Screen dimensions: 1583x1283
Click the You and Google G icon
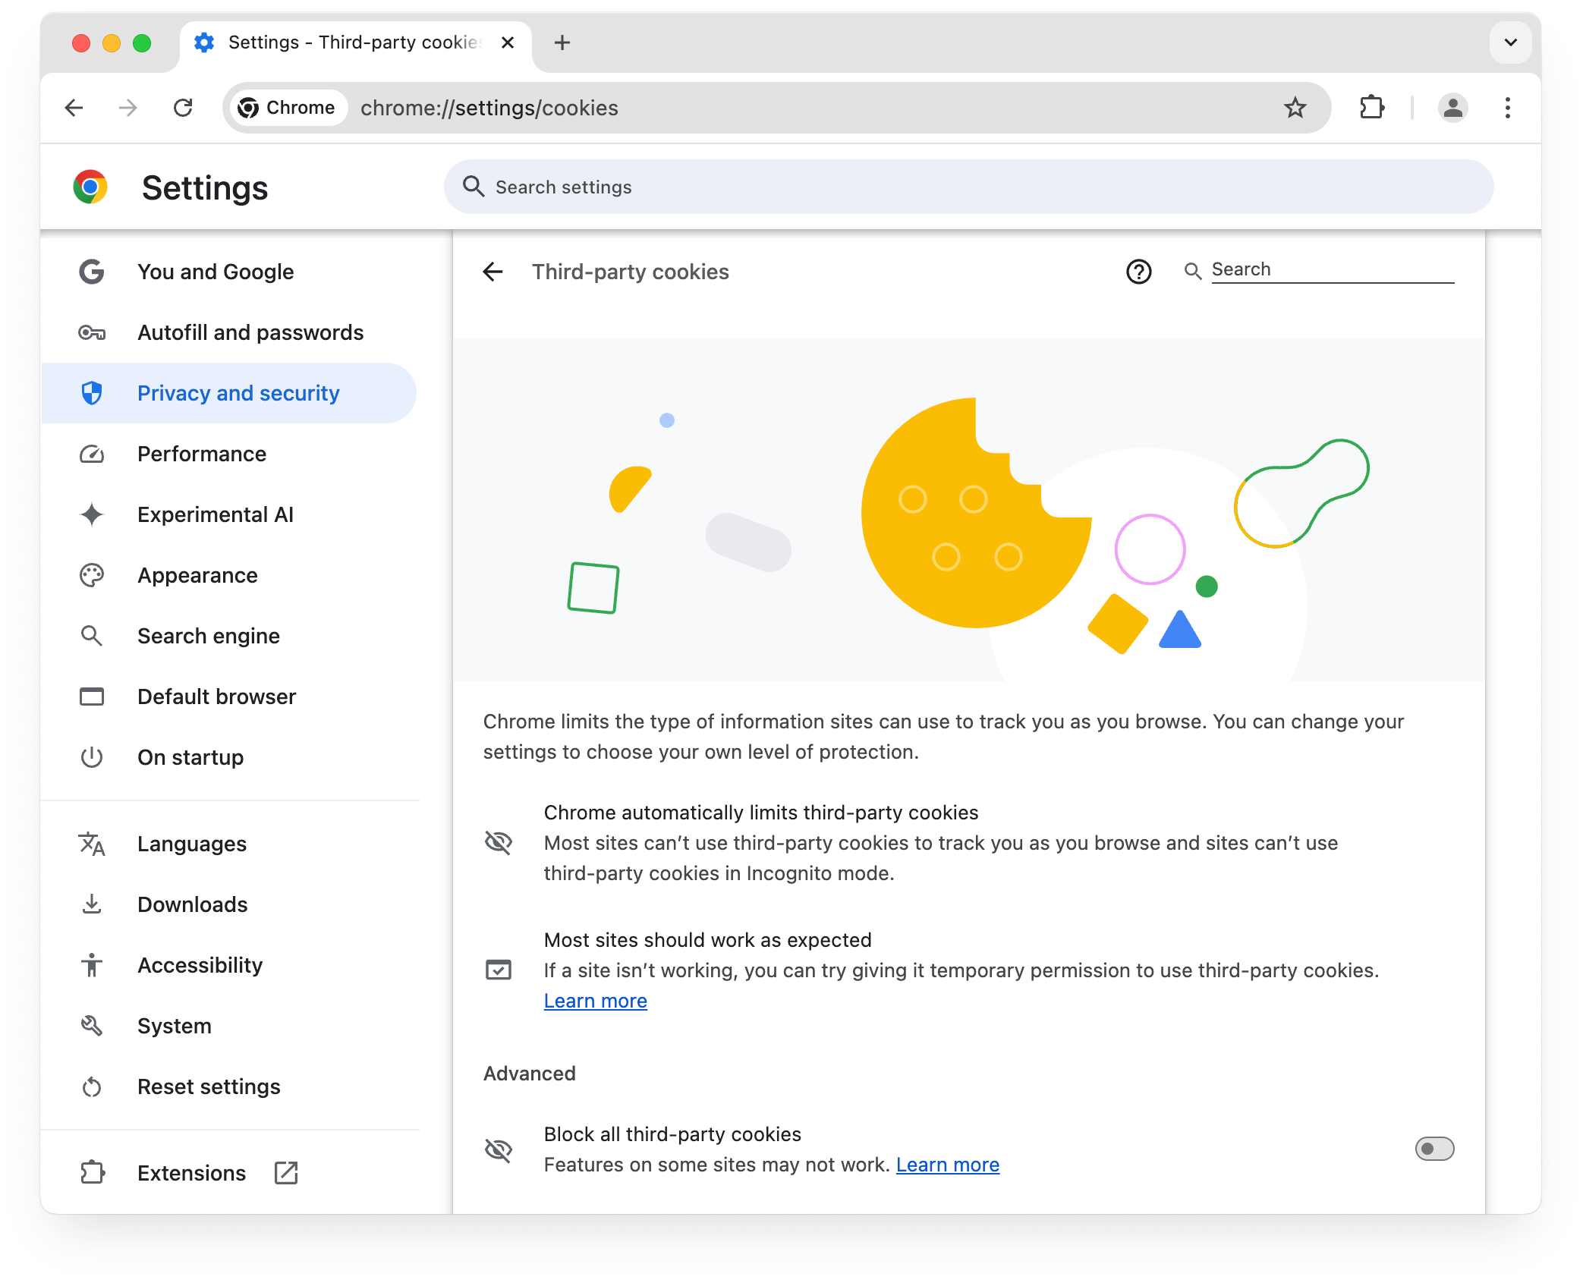93,271
